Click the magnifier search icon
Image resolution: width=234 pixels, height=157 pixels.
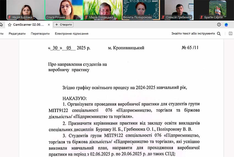[x=219, y=34]
